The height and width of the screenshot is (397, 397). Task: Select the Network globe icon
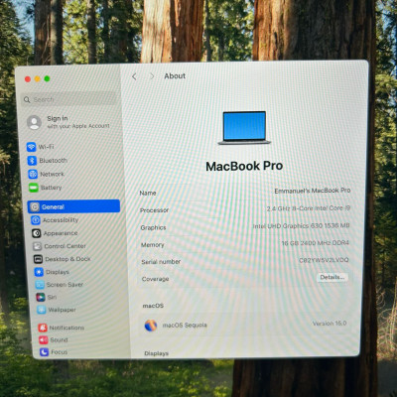(x=33, y=174)
